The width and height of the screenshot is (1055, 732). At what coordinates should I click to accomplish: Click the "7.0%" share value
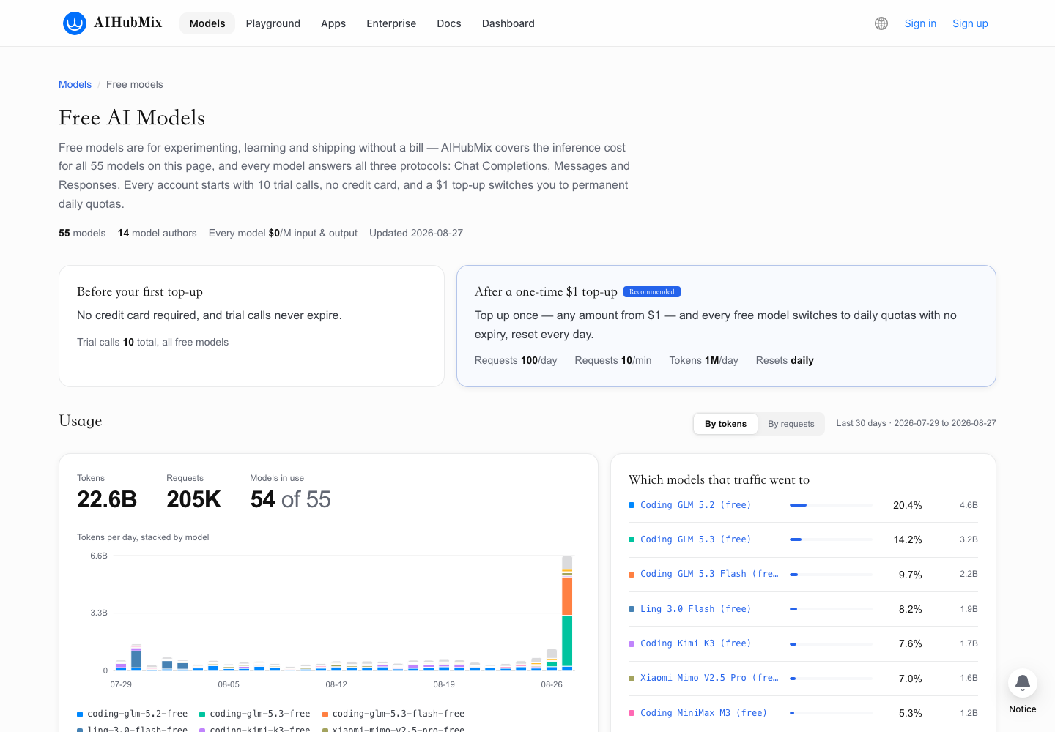coord(911,679)
